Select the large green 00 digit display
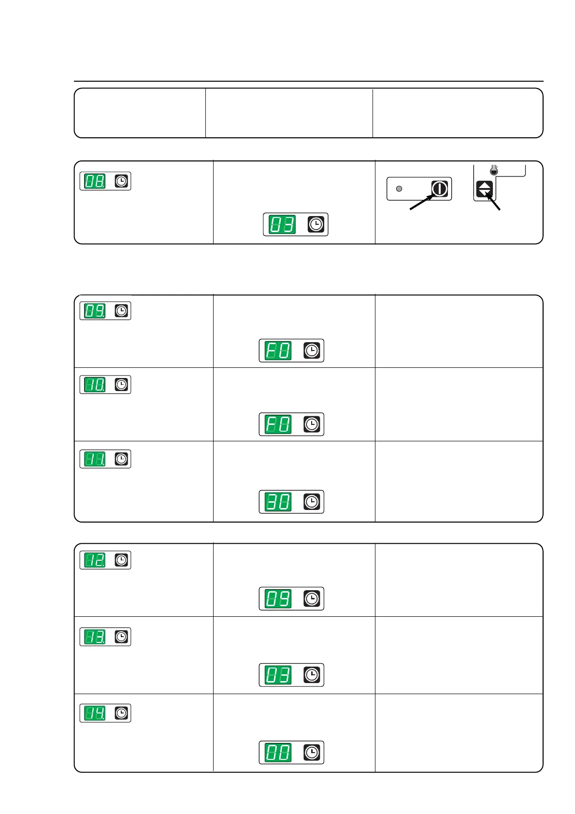 (278, 753)
